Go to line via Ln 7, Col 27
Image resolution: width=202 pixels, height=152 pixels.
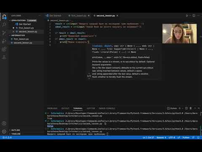148,138
